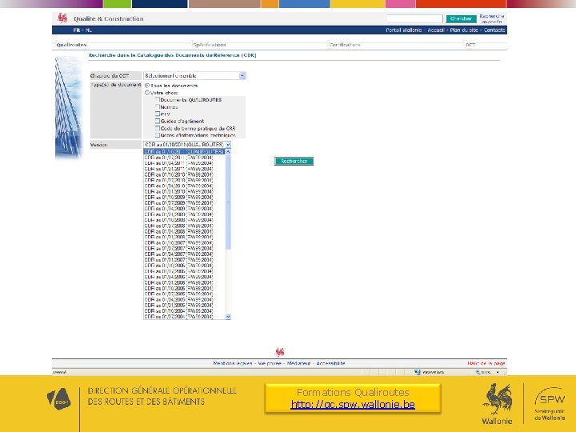
Task: Open the 'Vie privée' footer link
Action: point(270,363)
